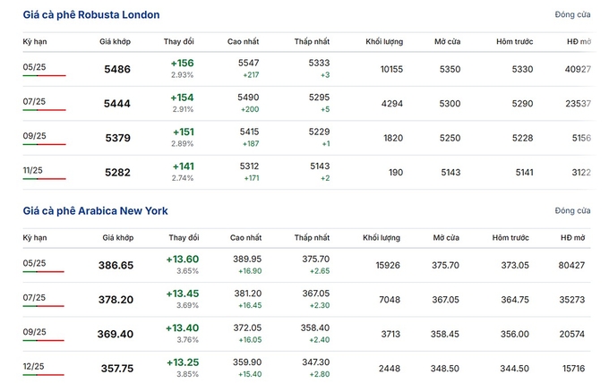Open the Giá cà phê Robusta London heading
The image size is (609, 383).
[91, 14]
